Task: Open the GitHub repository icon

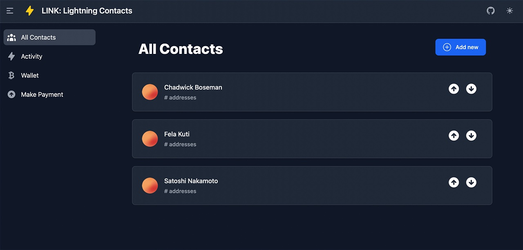Action: tap(491, 11)
